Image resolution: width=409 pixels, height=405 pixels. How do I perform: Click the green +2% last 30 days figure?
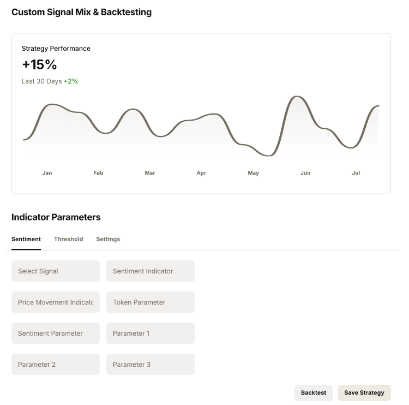coord(71,81)
